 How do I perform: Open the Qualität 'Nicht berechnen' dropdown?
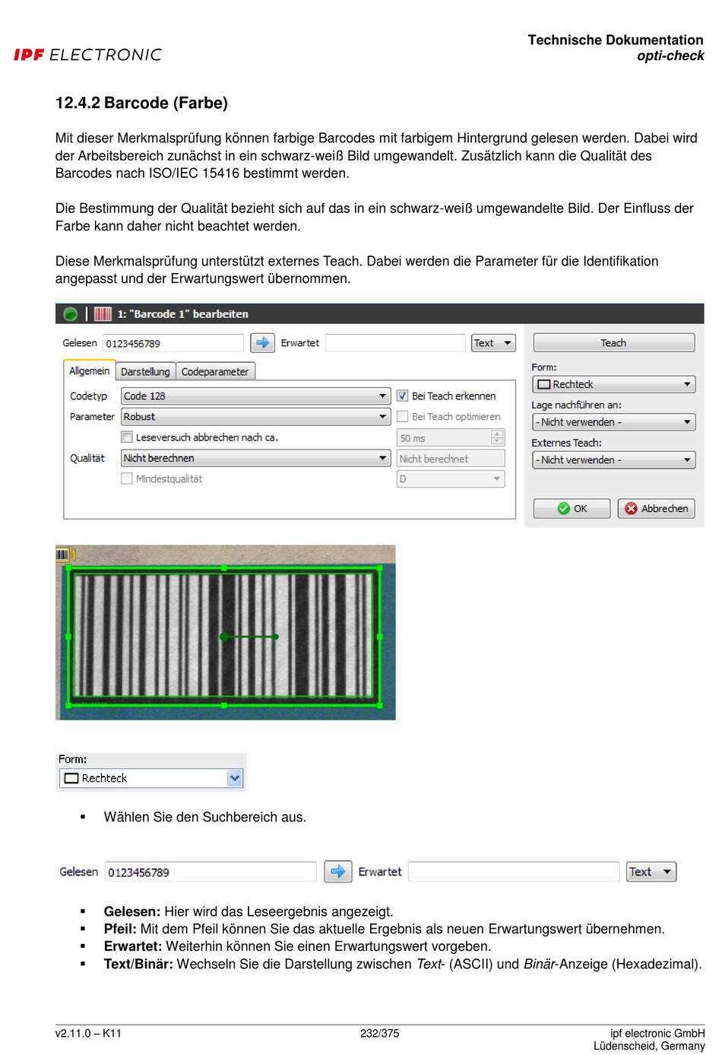(x=256, y=458)
